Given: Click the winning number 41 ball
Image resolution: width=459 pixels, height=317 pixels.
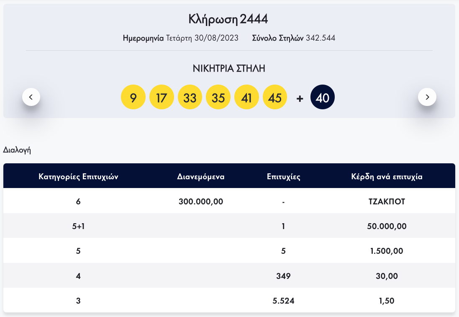Looking at the screenshot, I should (x=247, y=98).
